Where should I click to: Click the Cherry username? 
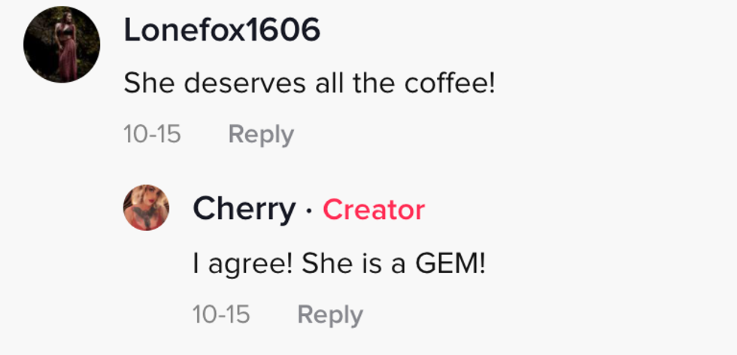coord(244,210)
